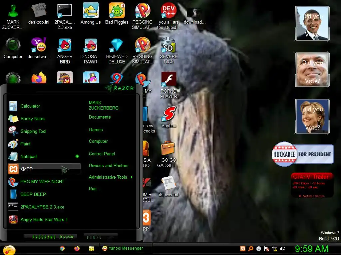This screenshot has height=255, width=341.
Task: Open Paint from the start menu
Action: 44,144
